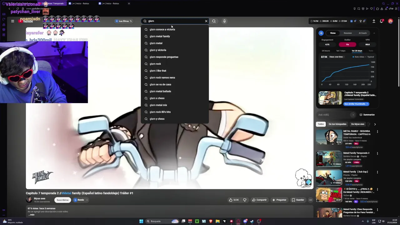
Task: Select the 'Todo' time range
Action: point(371,51)
